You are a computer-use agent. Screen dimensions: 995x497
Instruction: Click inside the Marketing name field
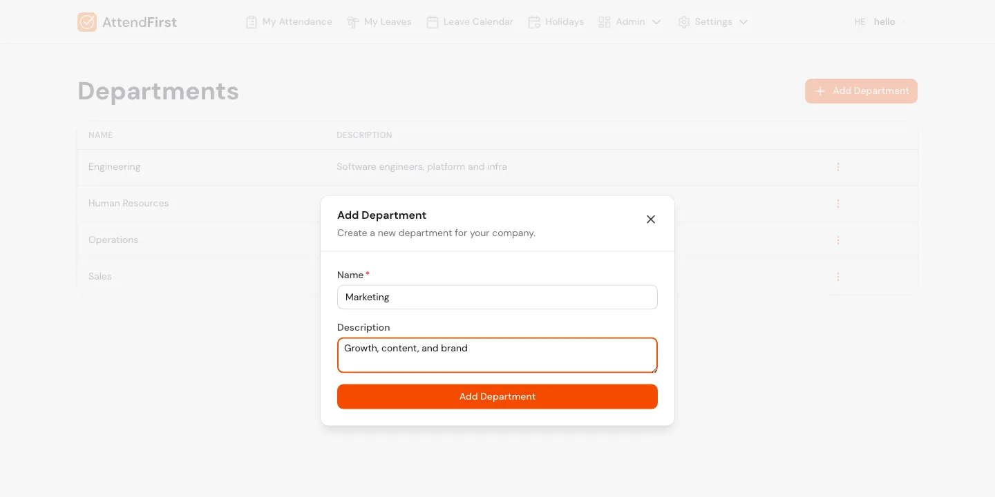coord(497,297)
